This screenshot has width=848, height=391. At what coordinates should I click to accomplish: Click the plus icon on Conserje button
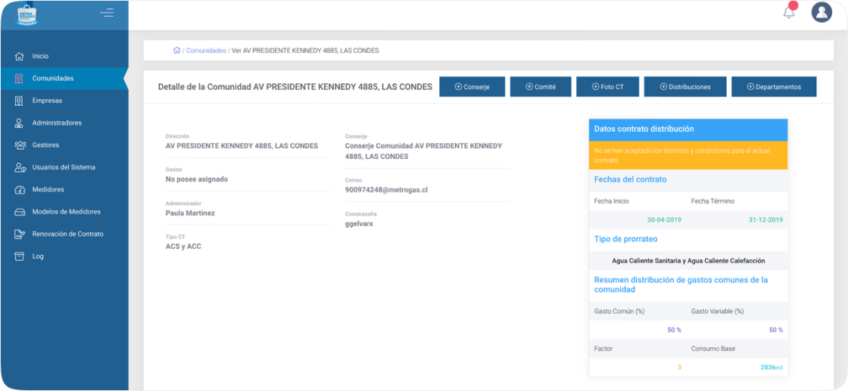[458, 87]
